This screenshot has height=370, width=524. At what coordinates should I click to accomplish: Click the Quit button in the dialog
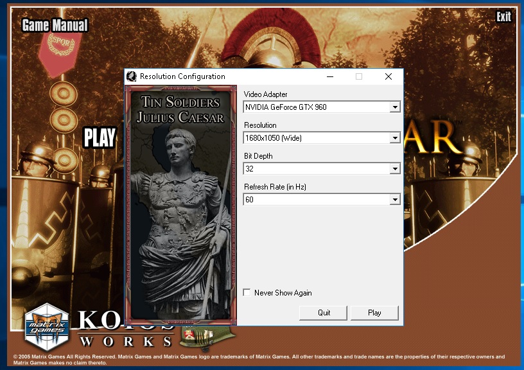(323, 313)
